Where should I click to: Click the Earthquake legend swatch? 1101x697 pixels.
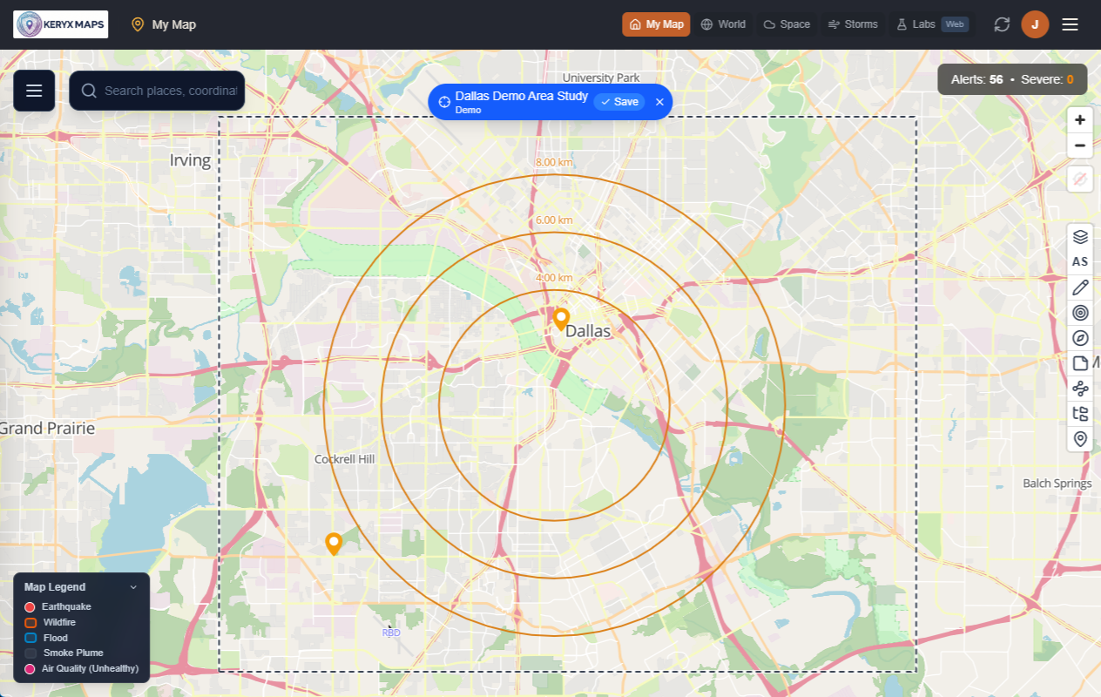30,607
